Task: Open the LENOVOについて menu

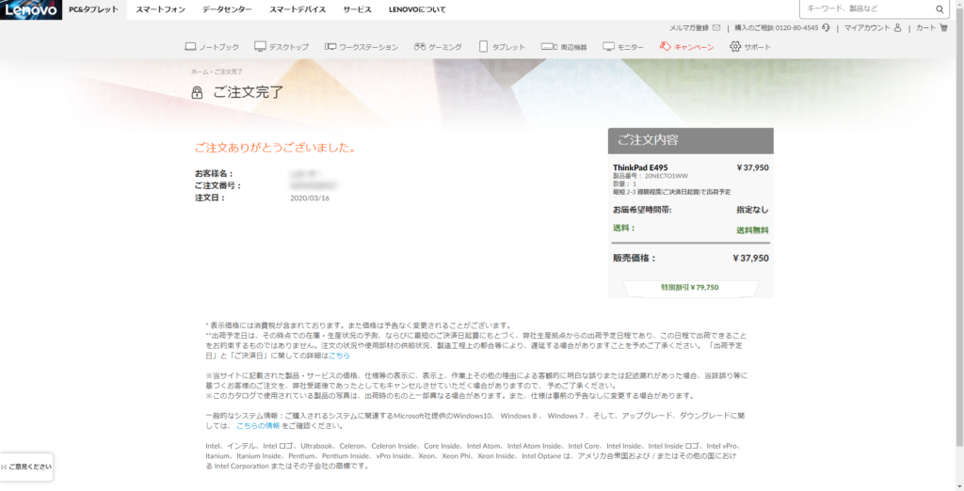Action: click(417, 9)
